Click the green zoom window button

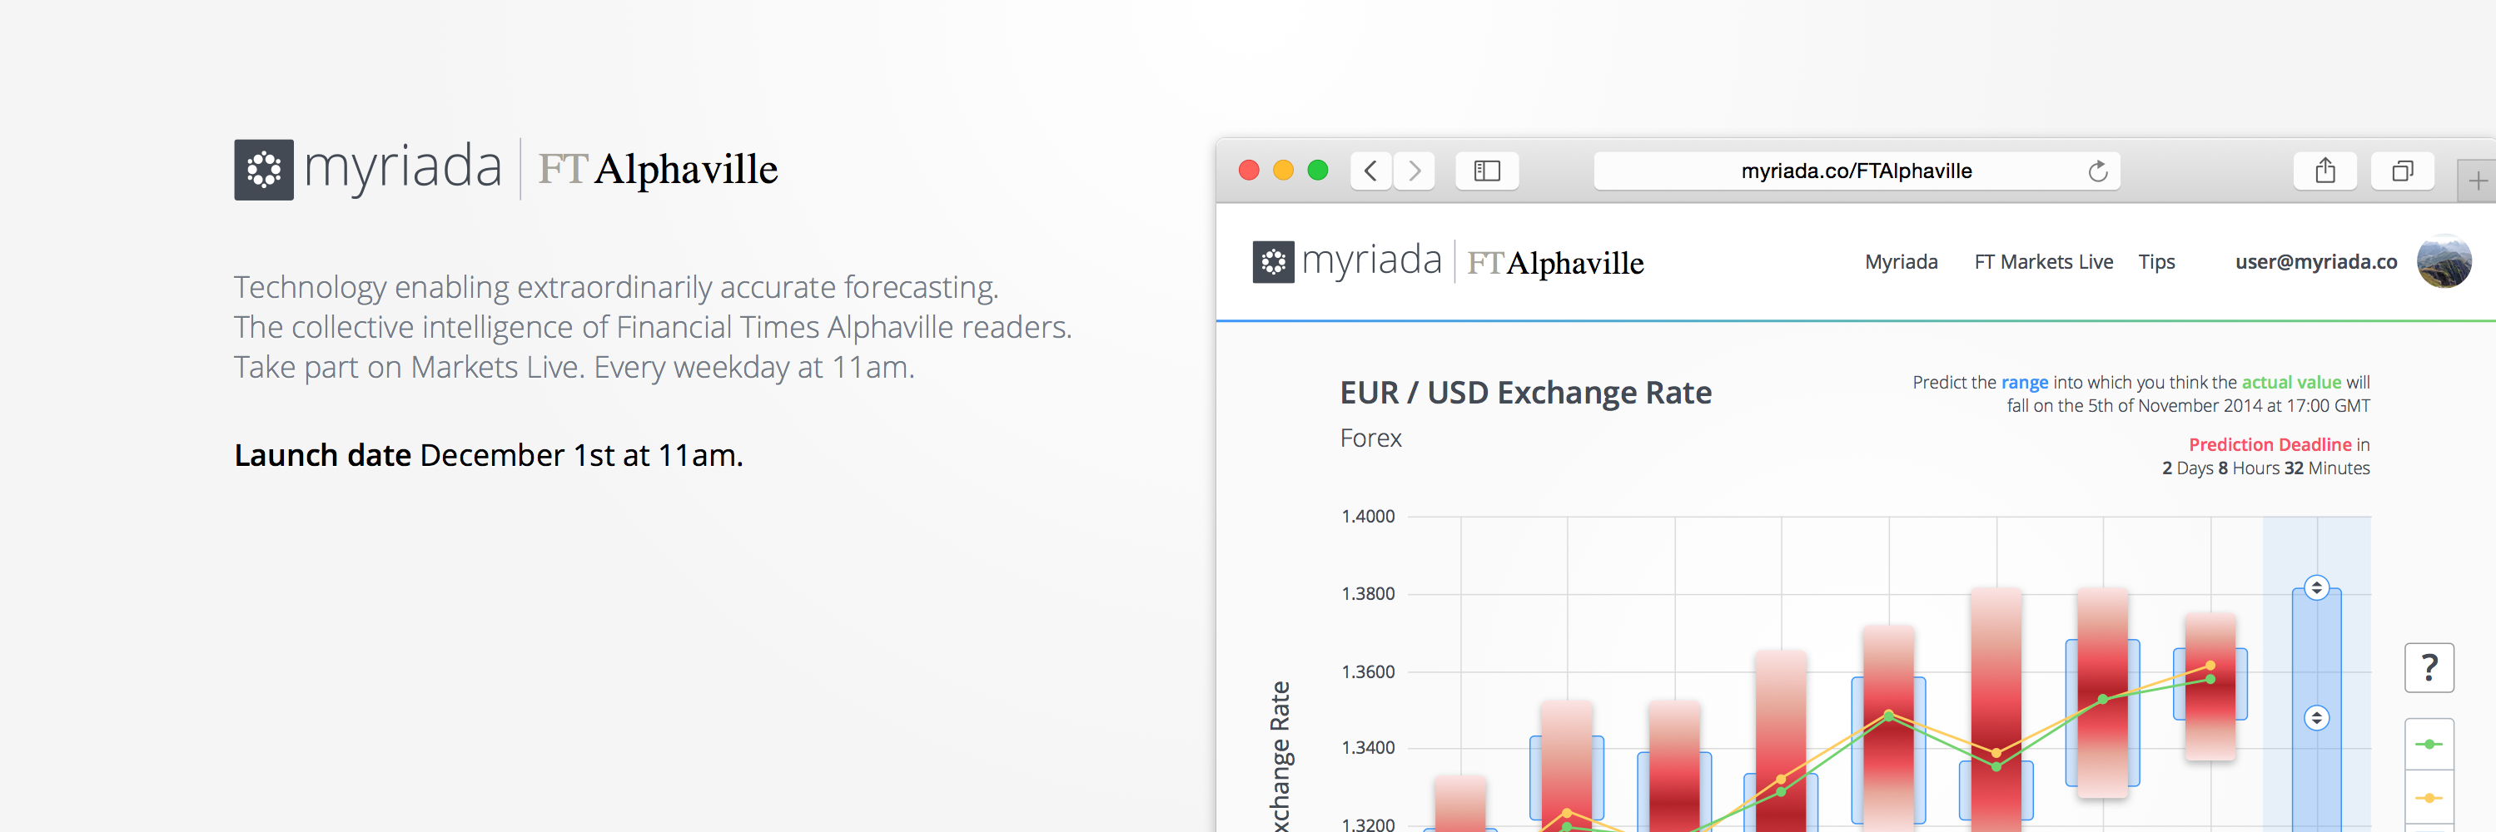pyautogui.click(x=1318, y=171)
